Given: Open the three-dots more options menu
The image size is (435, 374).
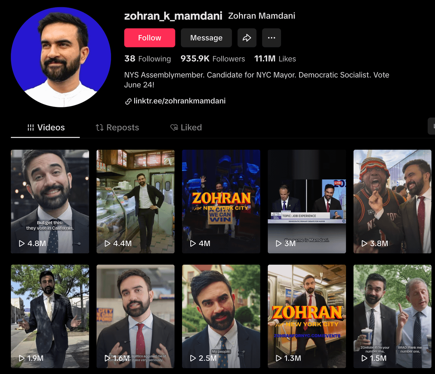Looking at the screenshot, I should 272,38.
